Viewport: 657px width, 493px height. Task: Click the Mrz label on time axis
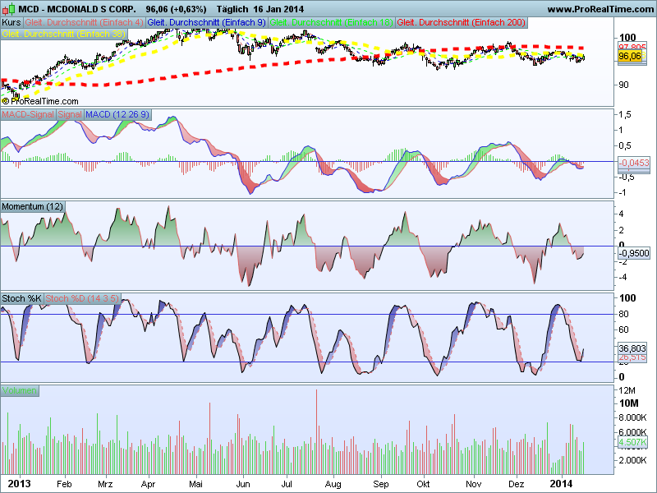pyautogui.click(x=105, y=484)
